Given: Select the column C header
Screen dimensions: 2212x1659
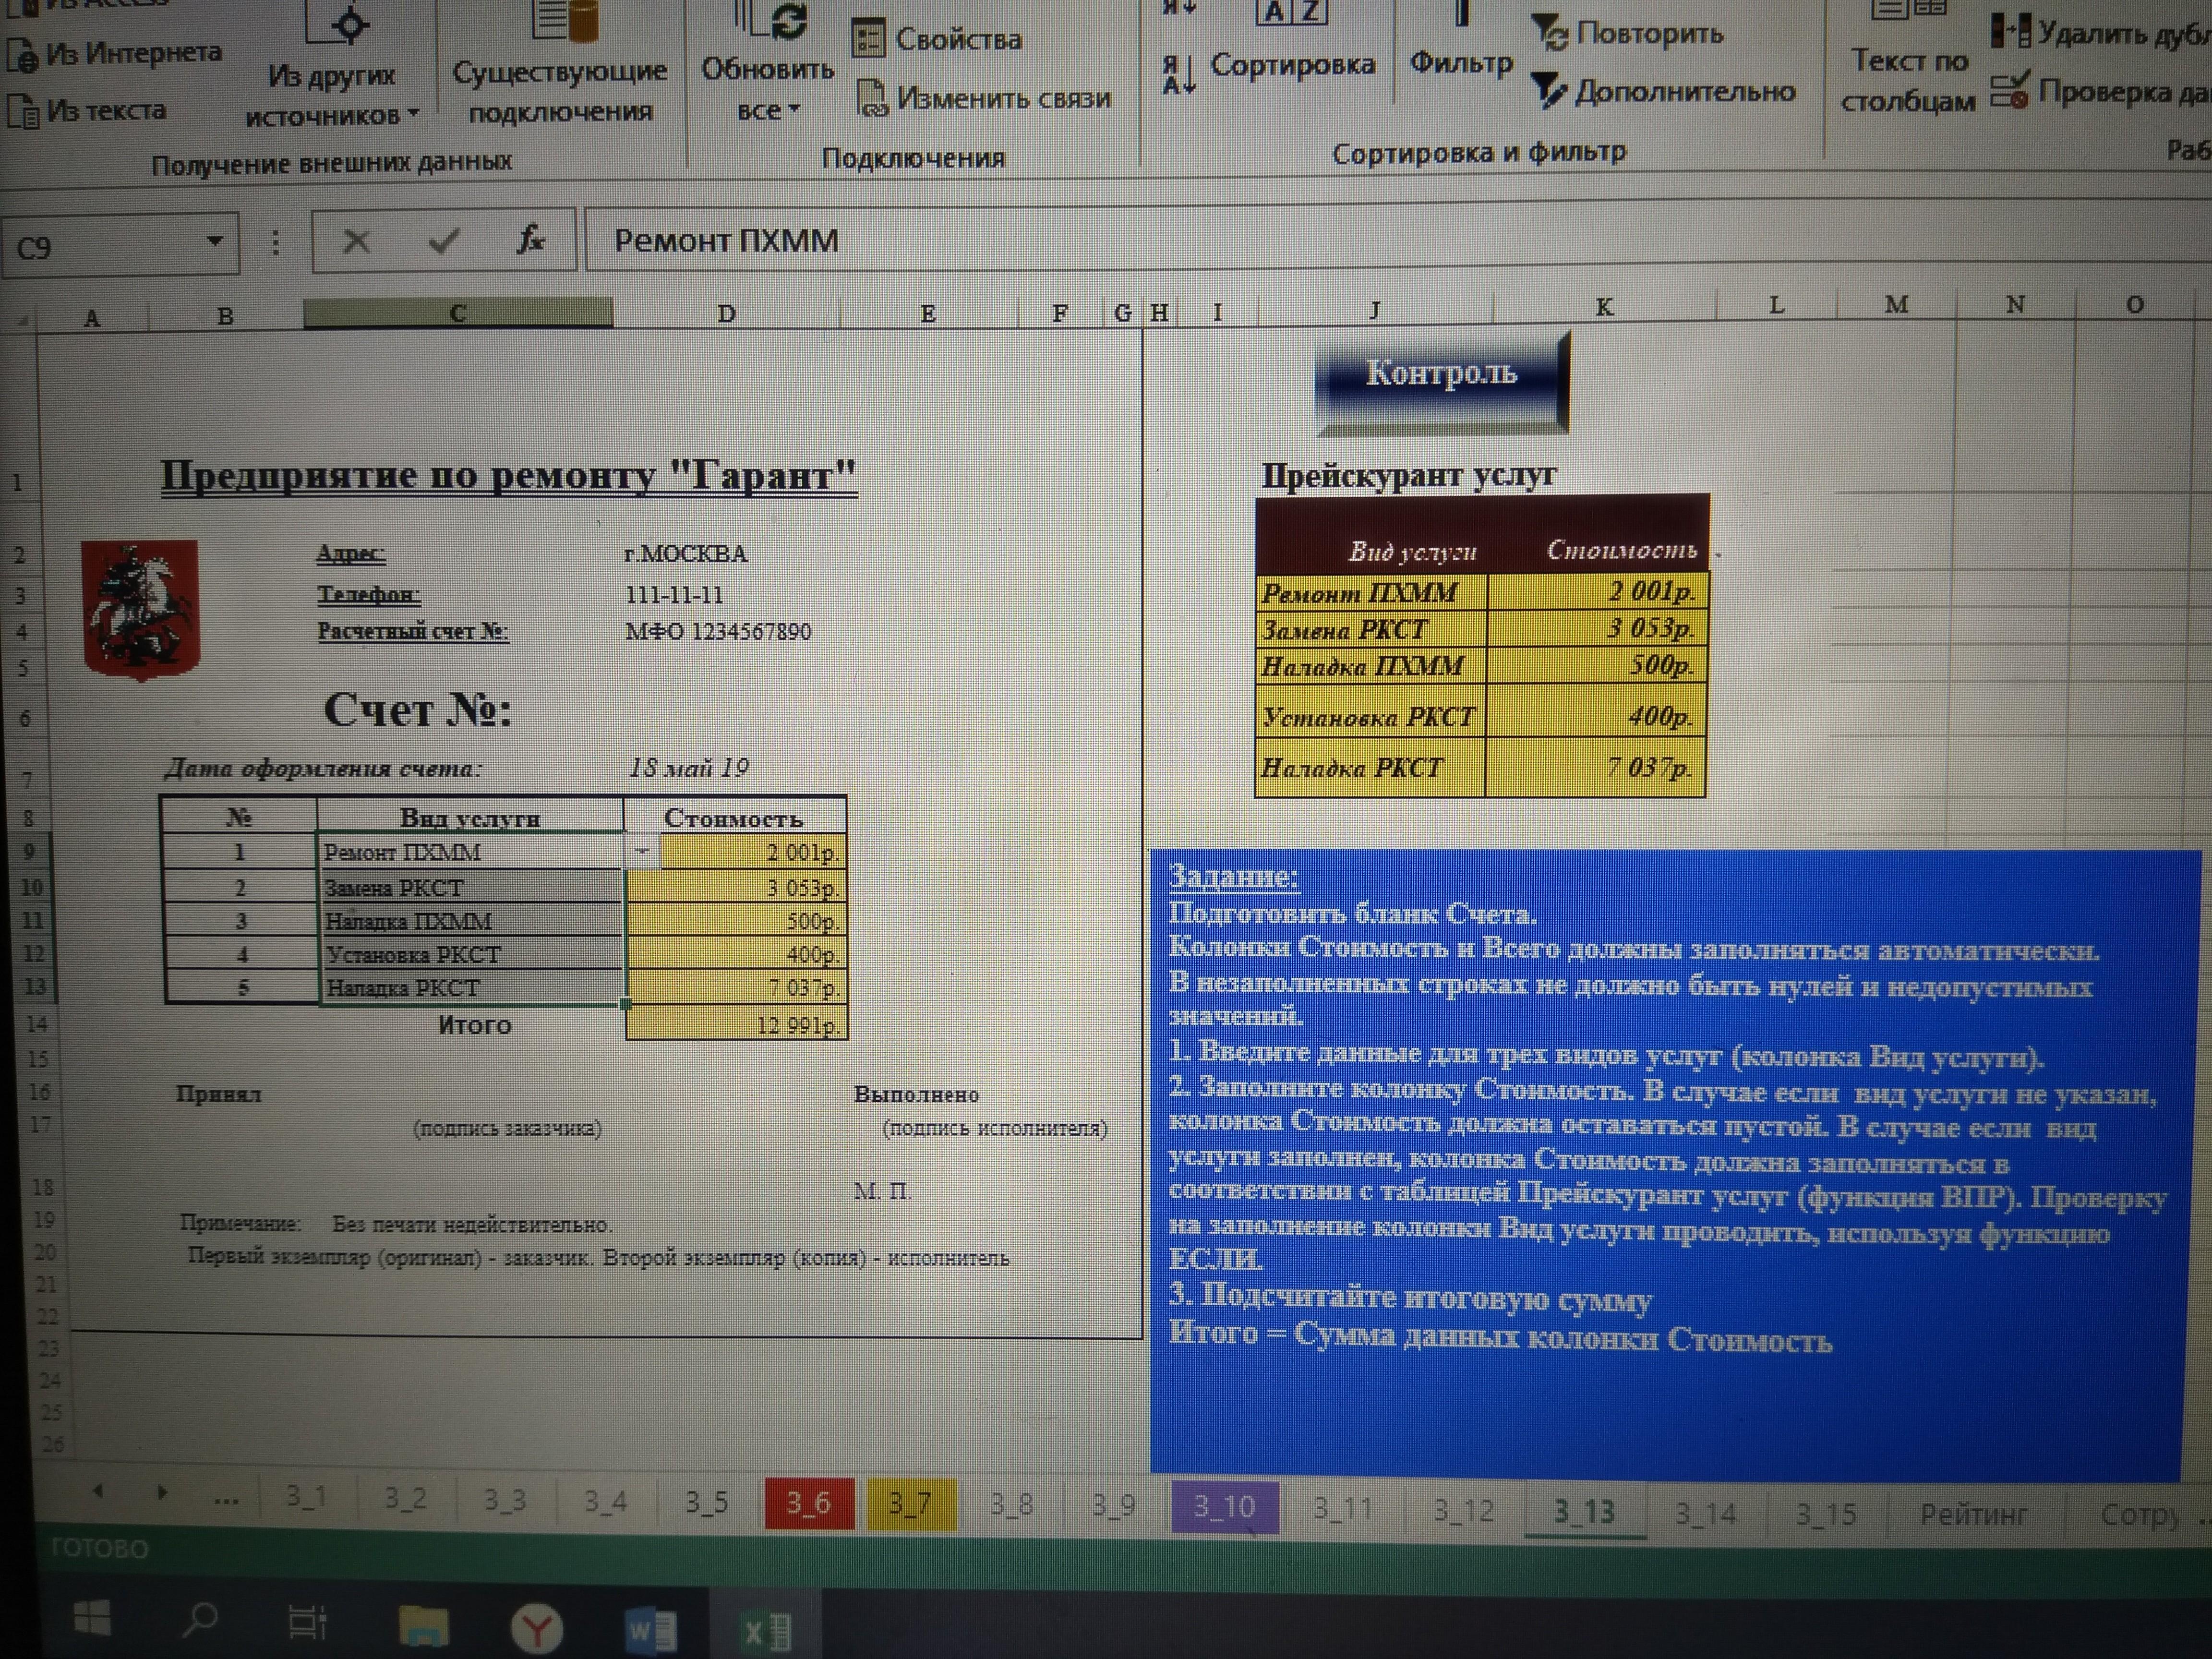Looking at the screenshot, I should [x=458, y=314].
